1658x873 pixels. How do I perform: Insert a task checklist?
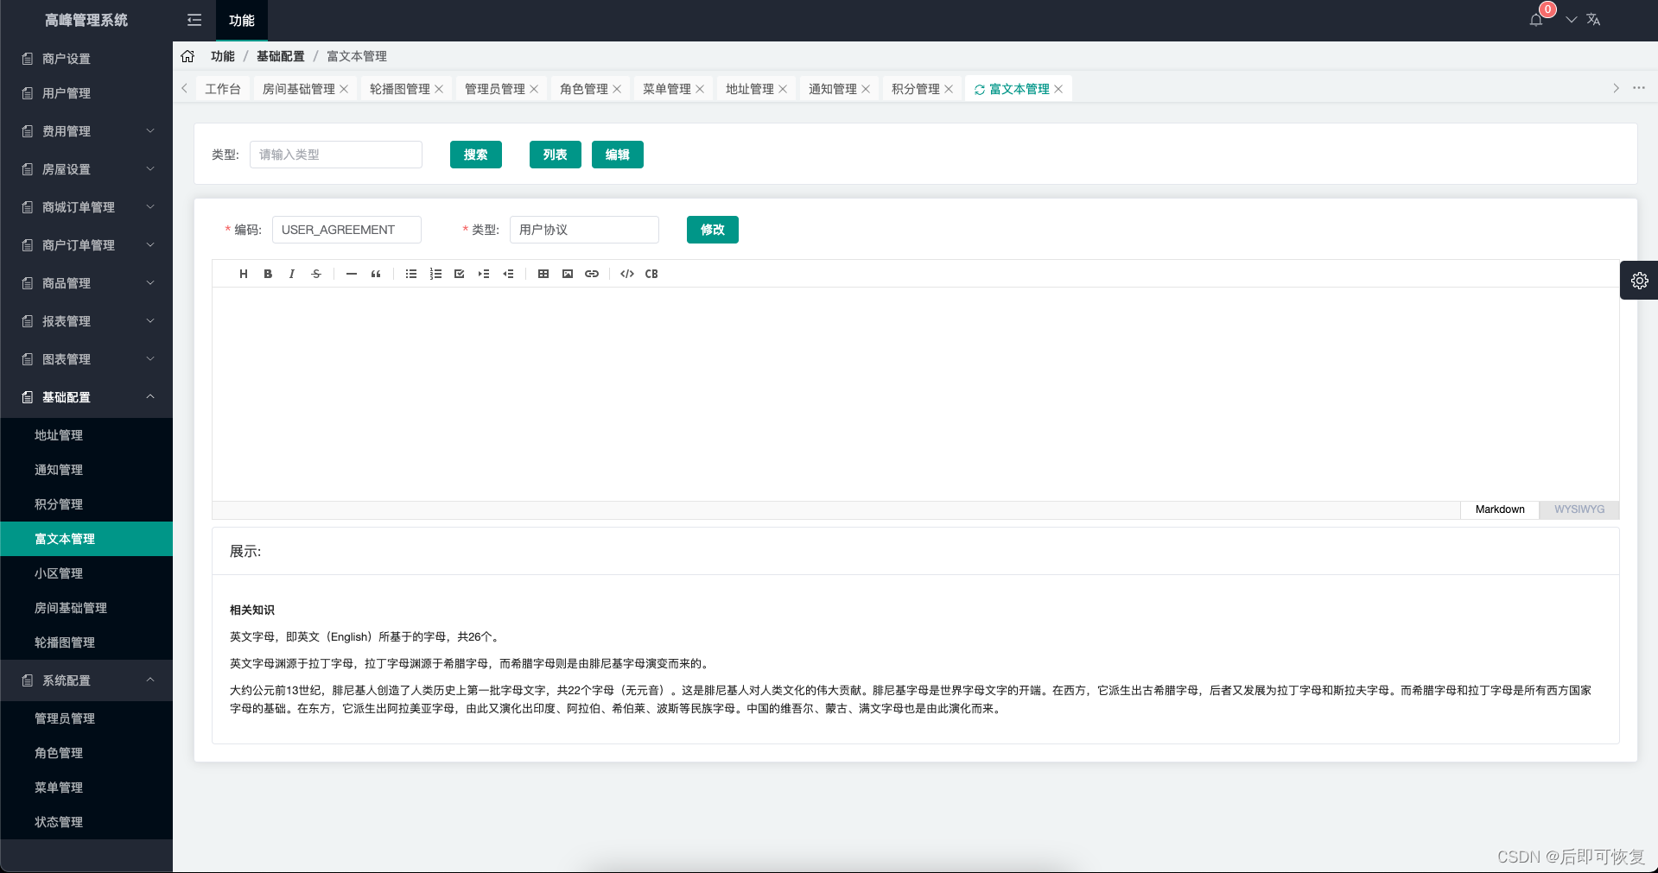click(460, 274)
